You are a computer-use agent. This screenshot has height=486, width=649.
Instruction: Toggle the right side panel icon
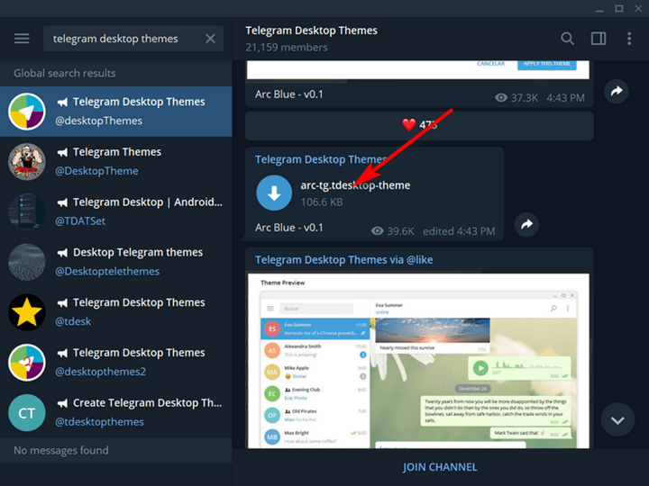click(599, 39)
